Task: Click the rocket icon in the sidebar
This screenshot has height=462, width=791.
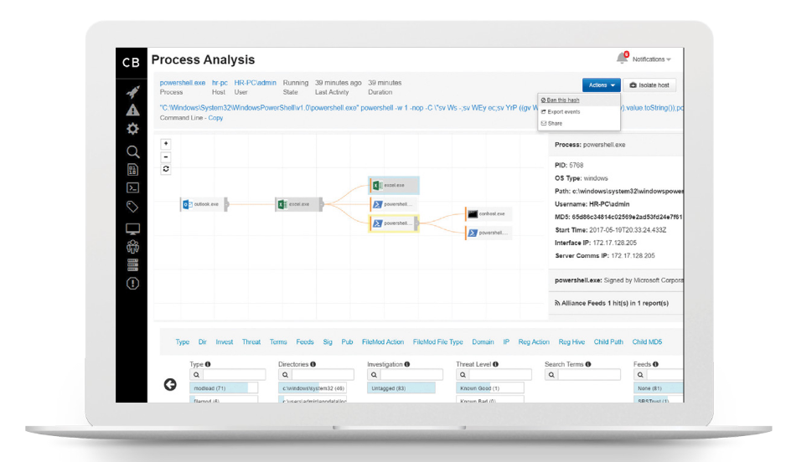Action: click(132, 92)
